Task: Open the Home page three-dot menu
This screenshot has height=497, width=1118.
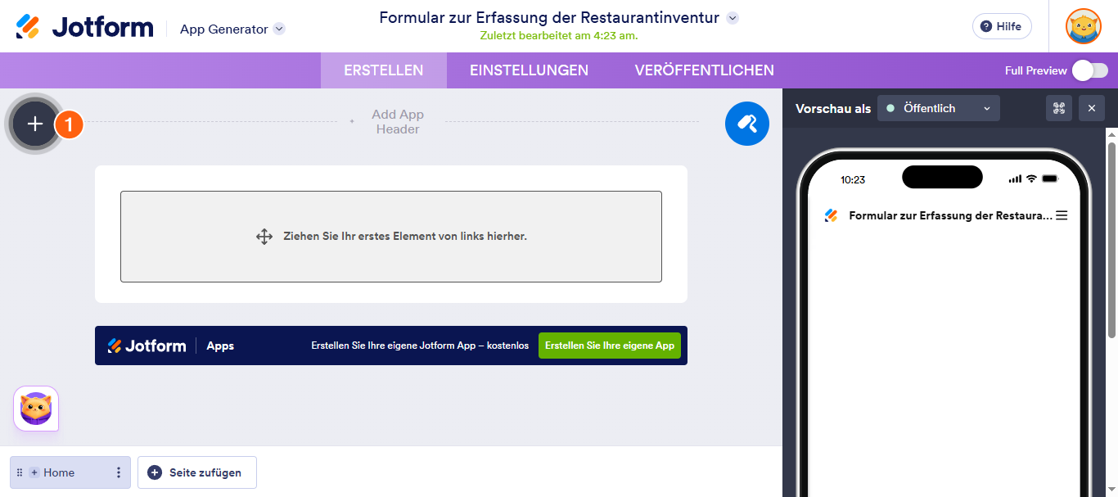Action: tap(119, 472)
